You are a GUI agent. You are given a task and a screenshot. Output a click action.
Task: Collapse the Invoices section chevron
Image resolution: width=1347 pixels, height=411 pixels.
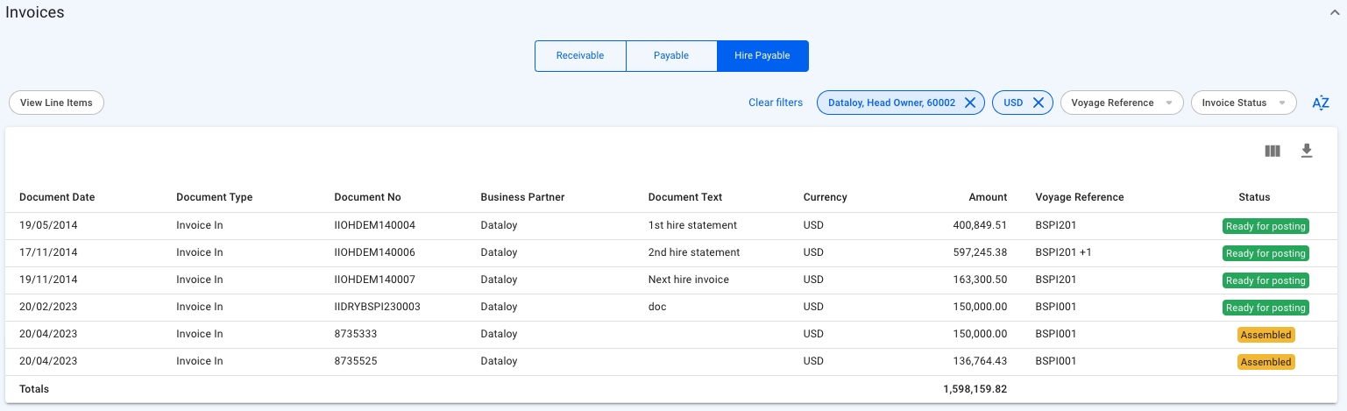[1333, 13]
